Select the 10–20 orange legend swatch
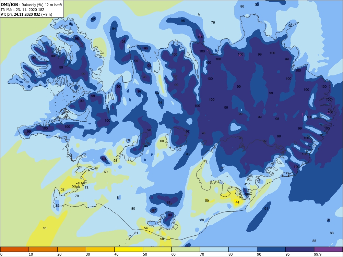The width and height of the screenshot is (343, 257). click(x=43, y=249)
